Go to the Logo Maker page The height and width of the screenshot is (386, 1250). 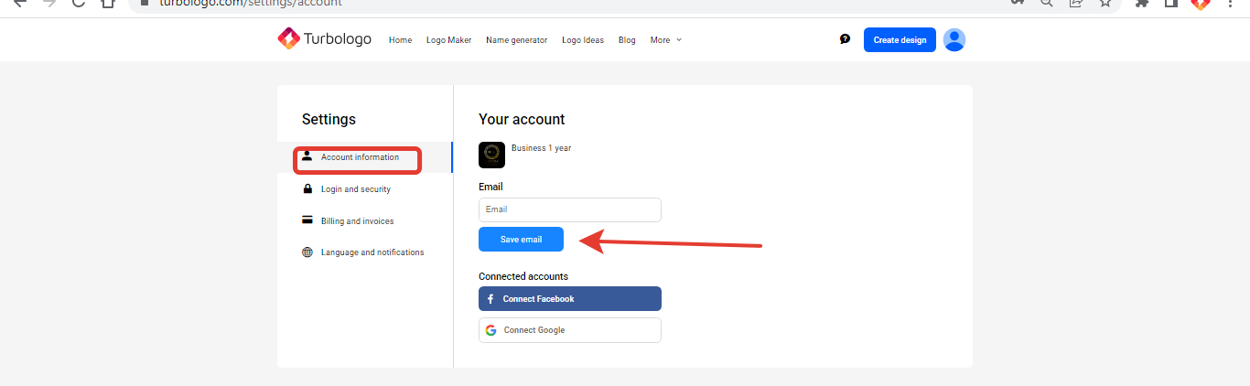pos(448,40)
